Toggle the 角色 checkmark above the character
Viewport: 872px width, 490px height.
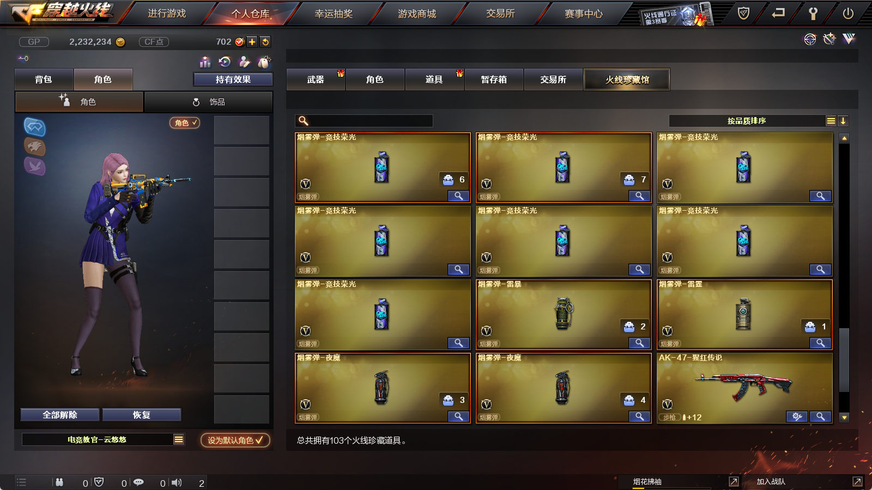[x=185, y=123]
